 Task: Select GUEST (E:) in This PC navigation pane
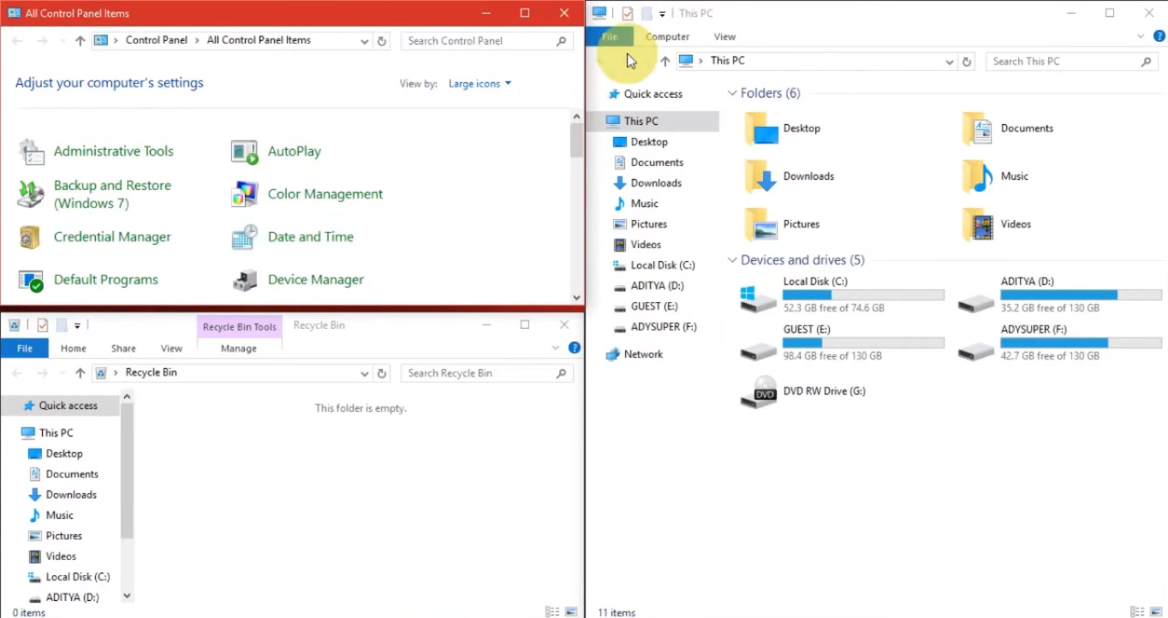pyautogui.click(x=654, y=306)
